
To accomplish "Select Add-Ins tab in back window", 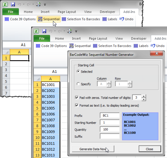I will 129,12.
